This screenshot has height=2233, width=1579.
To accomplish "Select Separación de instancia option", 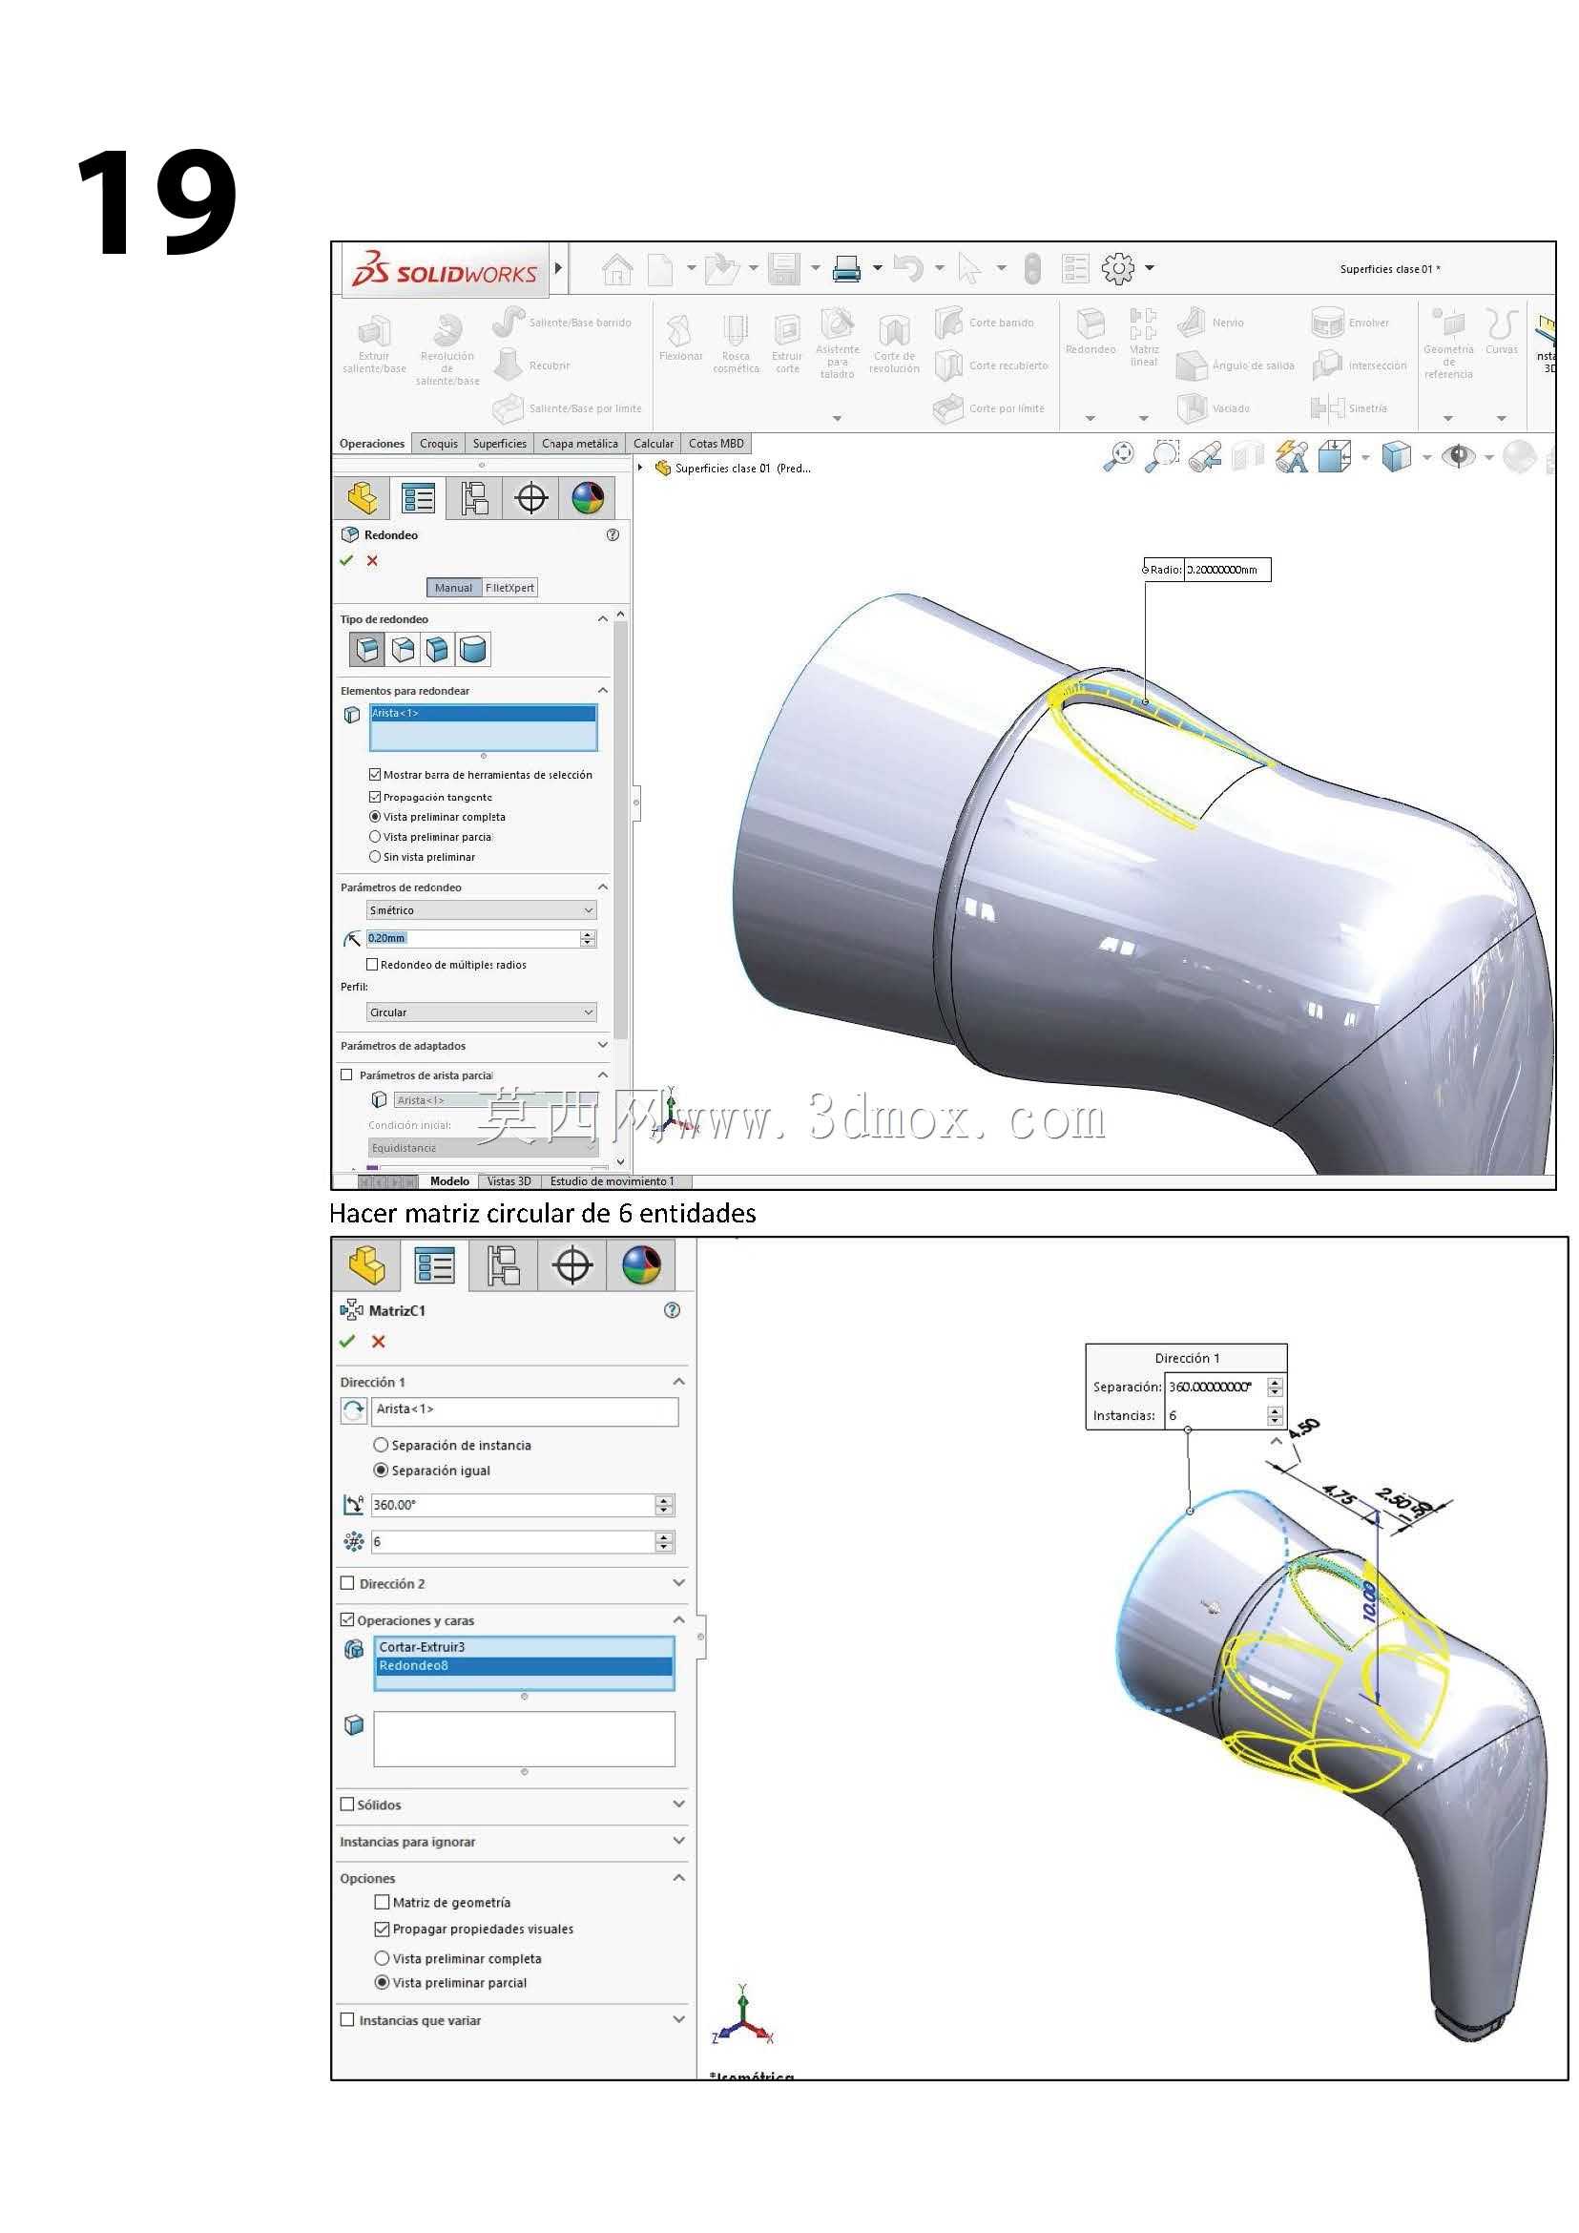I will click(x=381, y=1445).
